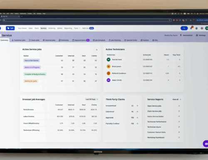This screenshot has width=208, height=160.
Task: Open Open Service Jobs report link icon
Action: (179, 106)
